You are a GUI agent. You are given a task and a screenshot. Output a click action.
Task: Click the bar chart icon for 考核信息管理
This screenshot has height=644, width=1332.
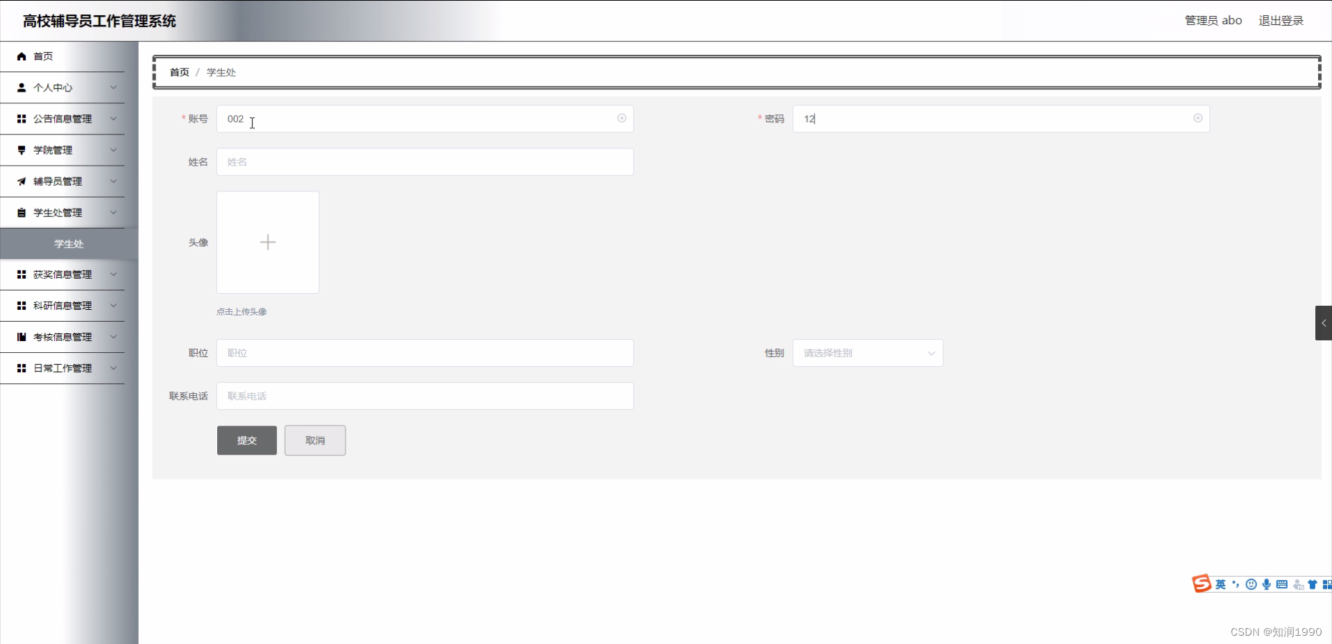pos(21,336)
